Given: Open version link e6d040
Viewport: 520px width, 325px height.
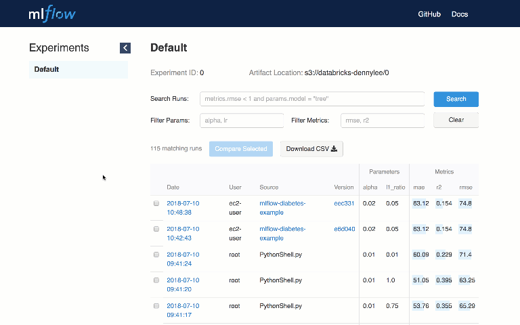Looking at the screenshot, I should pos(344,229).
